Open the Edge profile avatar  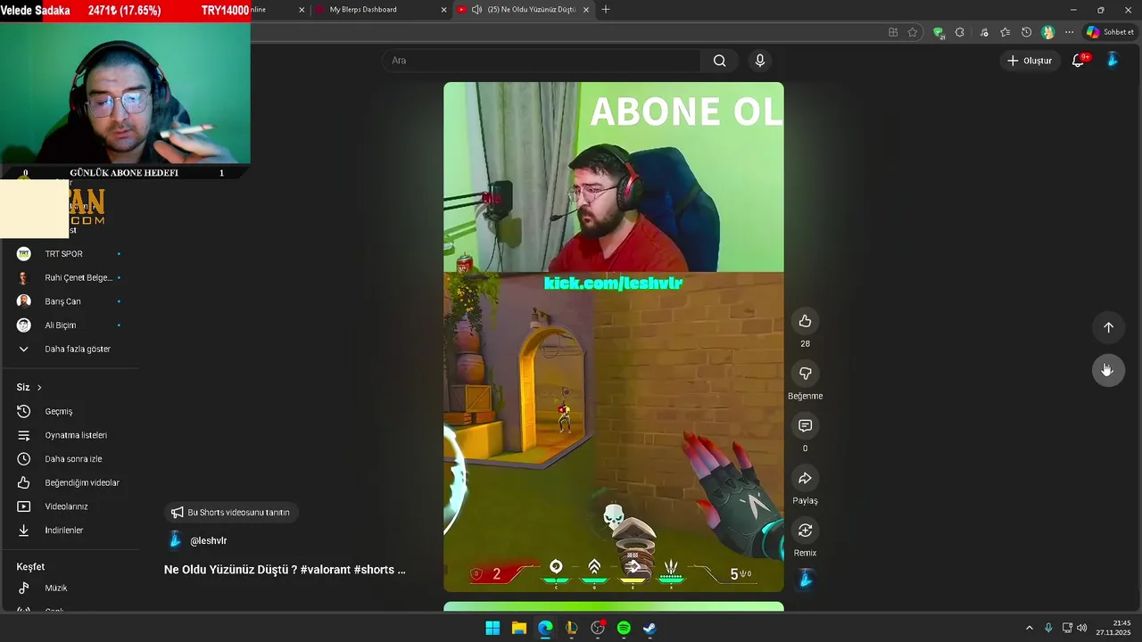pyautogui.click(x=1048, y=32)
